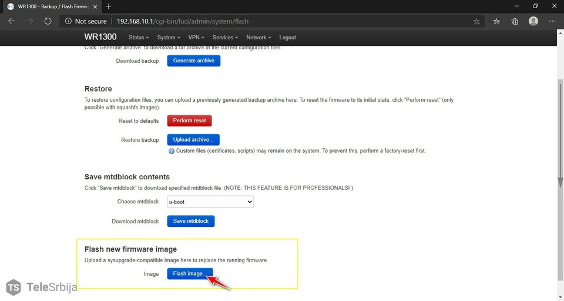Open the Network navigation menu
The image size is (564, 301).
coord(258,37)
